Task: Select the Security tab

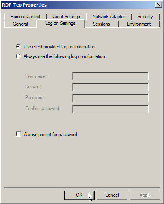Action: (145, 17)
